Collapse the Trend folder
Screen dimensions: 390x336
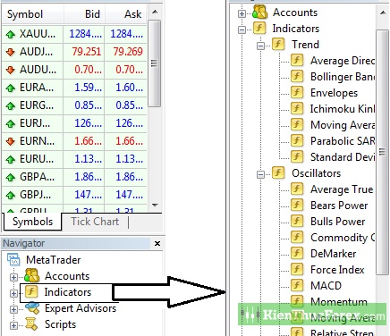click(260, 46)
